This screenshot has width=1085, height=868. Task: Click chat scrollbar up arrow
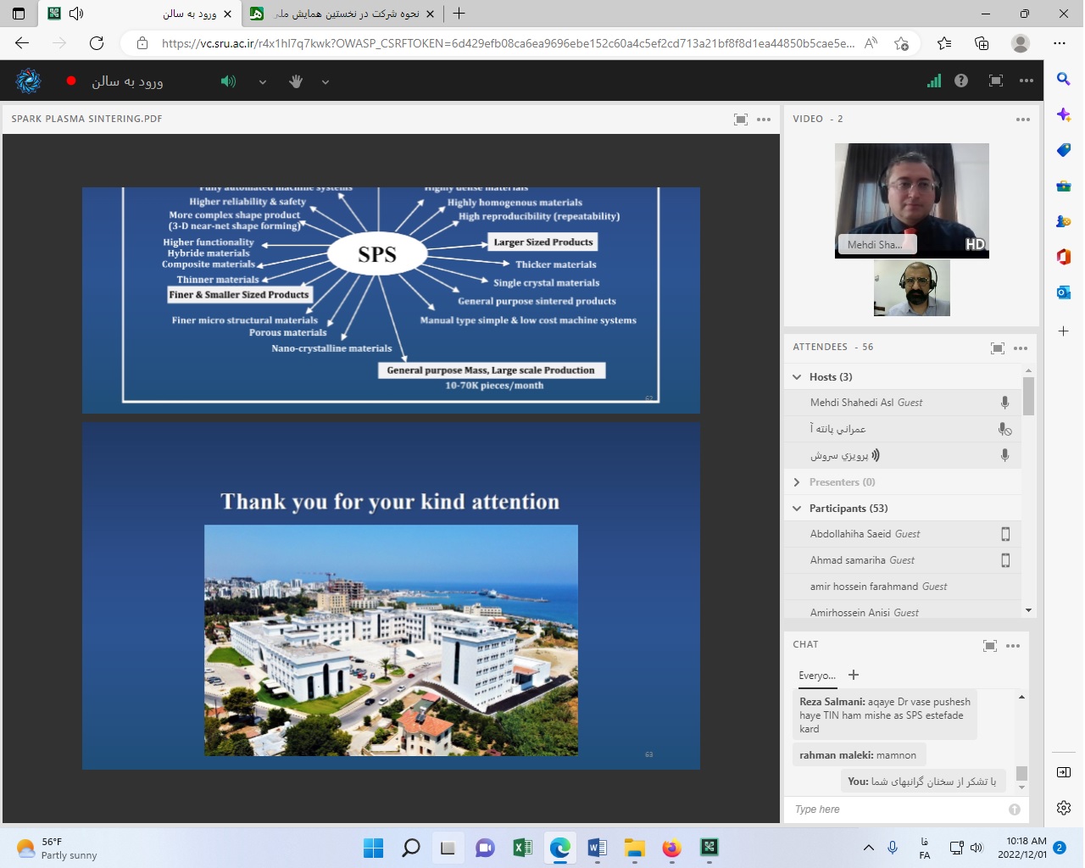pyautogui.click(x=1021, y=697)
